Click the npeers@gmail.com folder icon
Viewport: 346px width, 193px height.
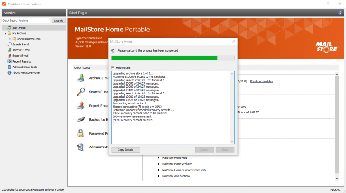(14, 39)
